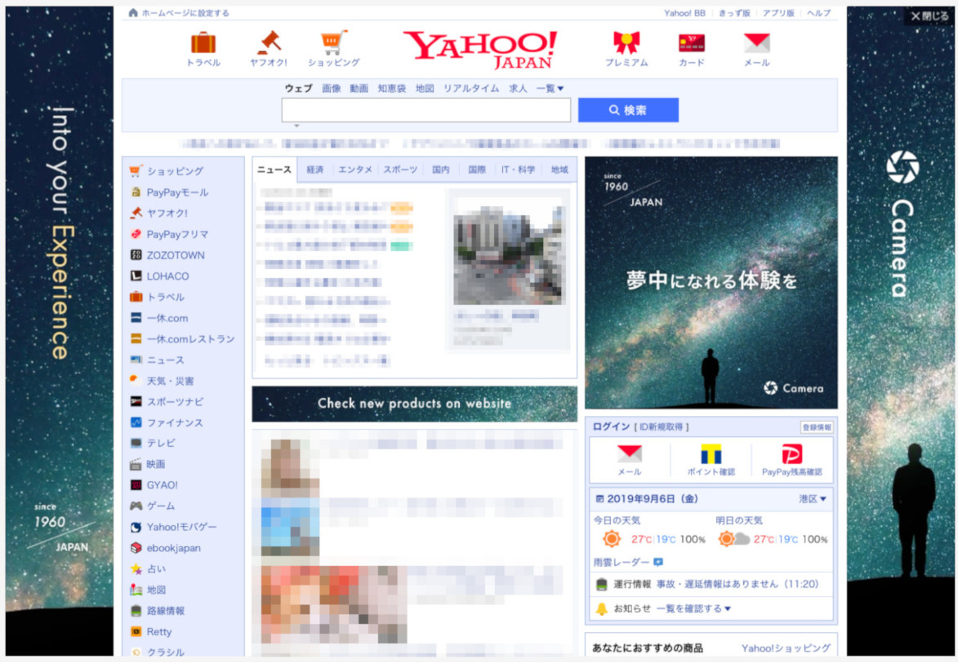Click the ID新規取得 link
The height and width of the screenshot is (663, 958).
(662, 427)
